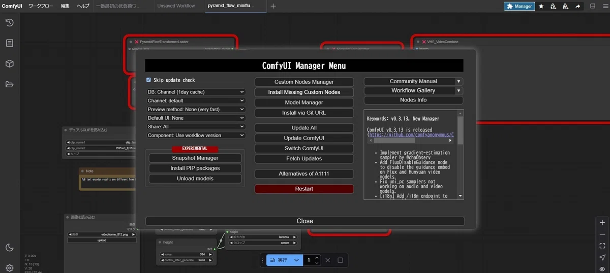This screenshot has width=610, height=273.
Task: Switch to the Unsaved Workflow tab
Action: coord(176,6)
